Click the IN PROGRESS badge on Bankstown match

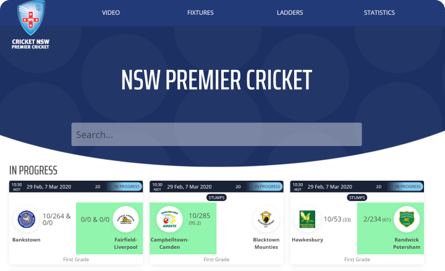(127, 187)
